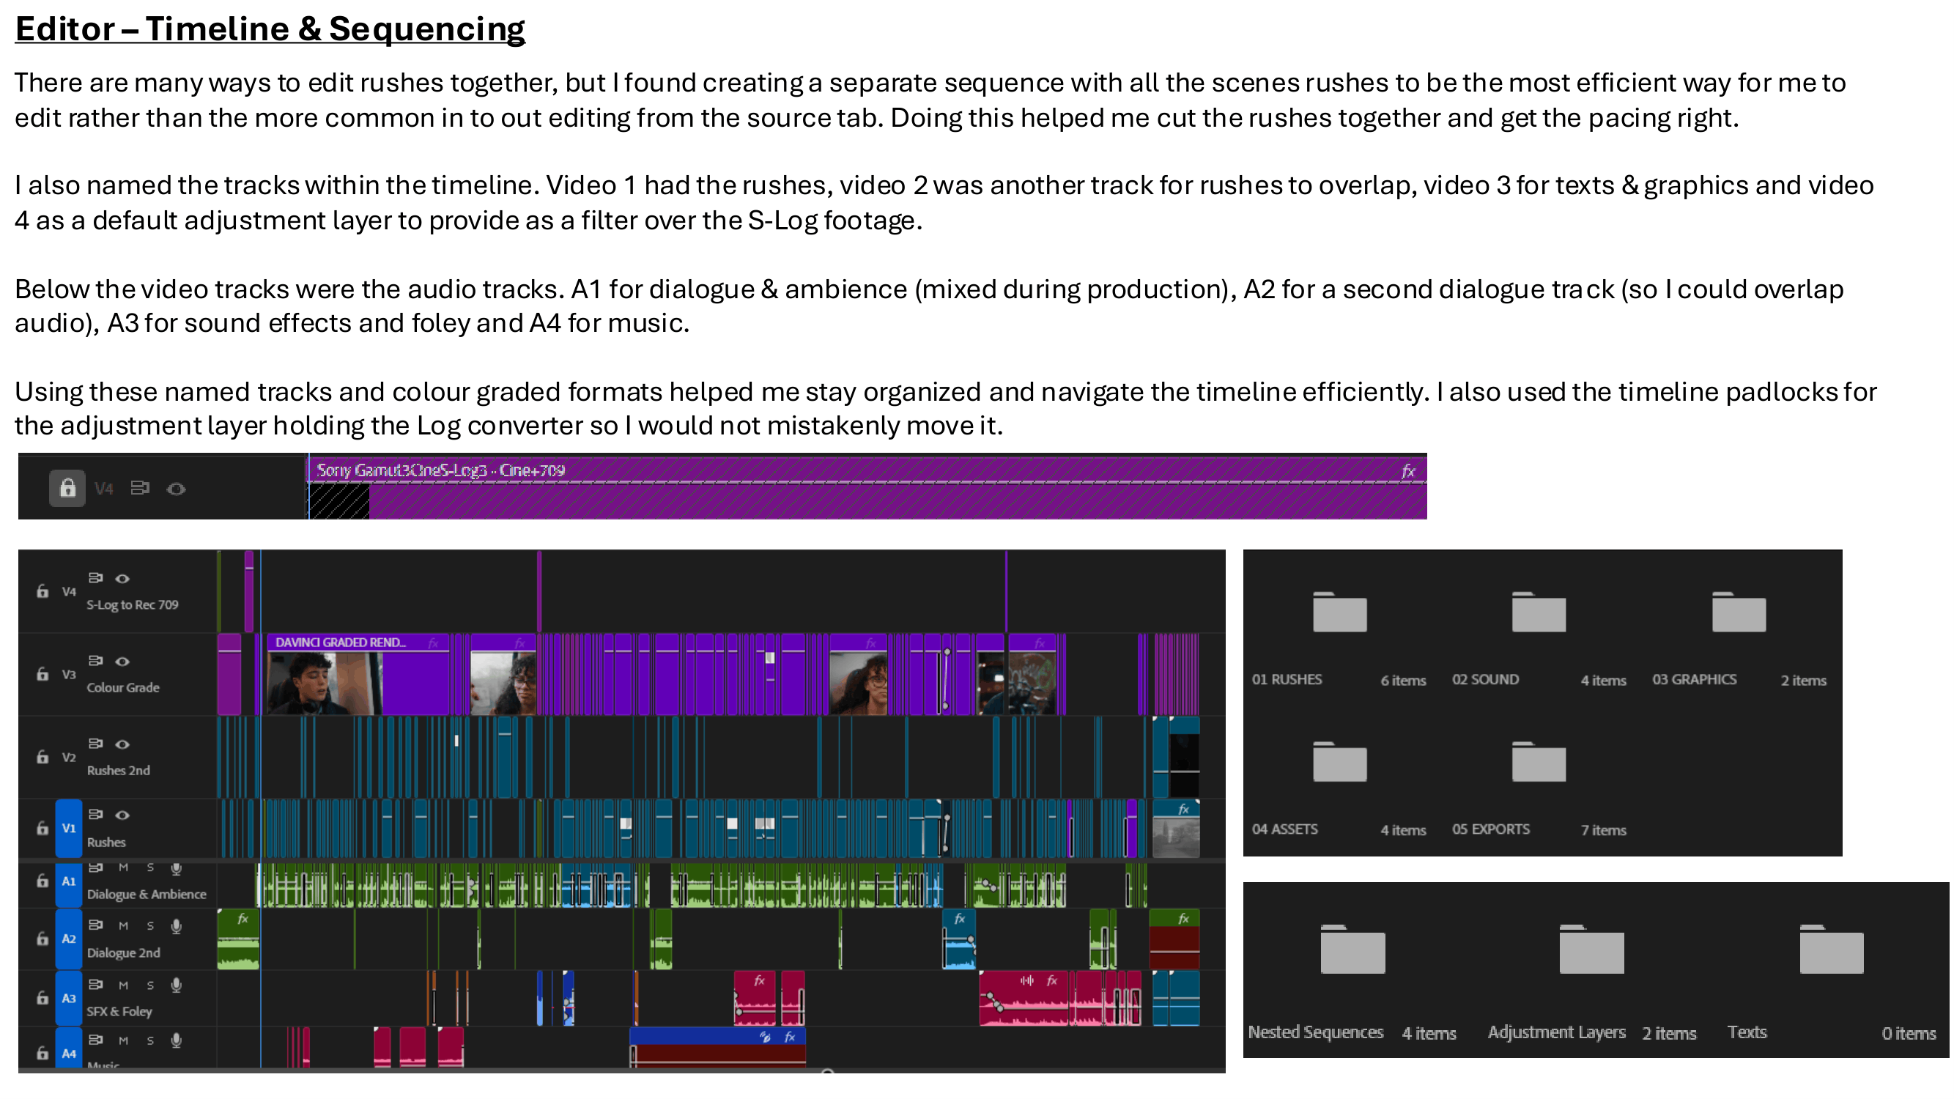Select the first green fx clip on A2
Viewport: 1954px width, 1099px height.
[238, 939]
